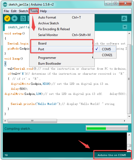
Task: Click the Verify checkmark button
Action: [7, 19]
